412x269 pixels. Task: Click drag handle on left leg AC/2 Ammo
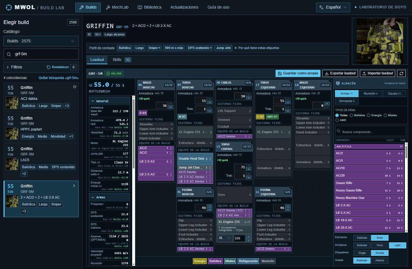[289, 249]
